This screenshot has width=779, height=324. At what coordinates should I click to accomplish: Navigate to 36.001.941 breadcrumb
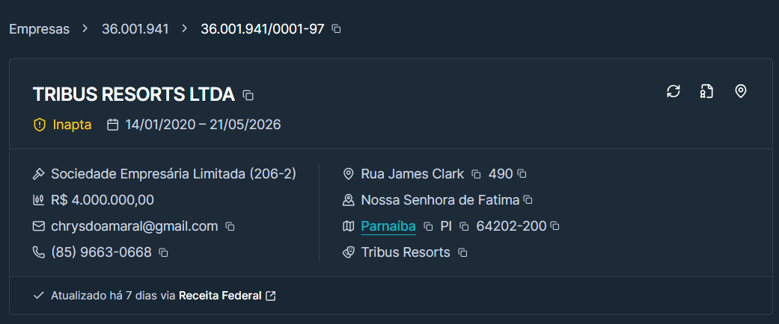pyautogui.click(x=135, y=28)
